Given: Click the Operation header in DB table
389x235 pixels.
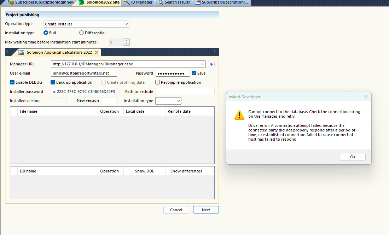Looking at the screenshot, I should point(111,171).
